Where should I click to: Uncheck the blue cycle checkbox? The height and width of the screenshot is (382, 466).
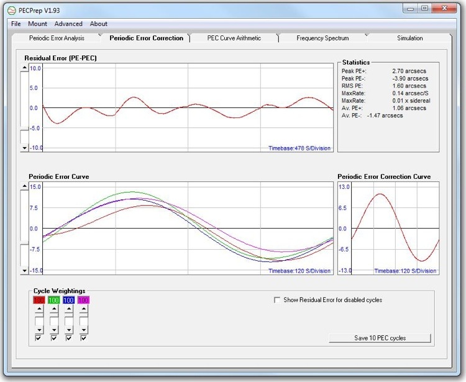tap(68, 338)
